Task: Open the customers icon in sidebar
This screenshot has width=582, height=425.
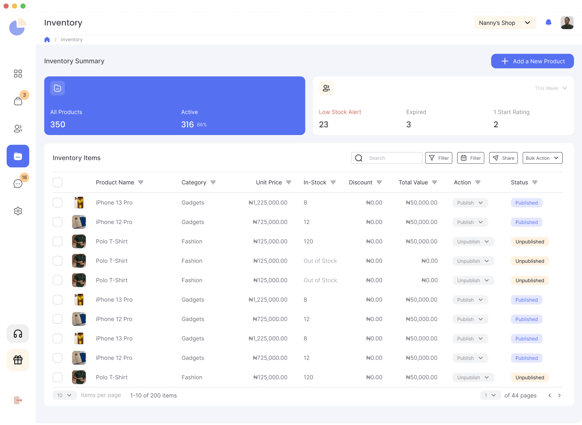Action: tap(18, 129)
